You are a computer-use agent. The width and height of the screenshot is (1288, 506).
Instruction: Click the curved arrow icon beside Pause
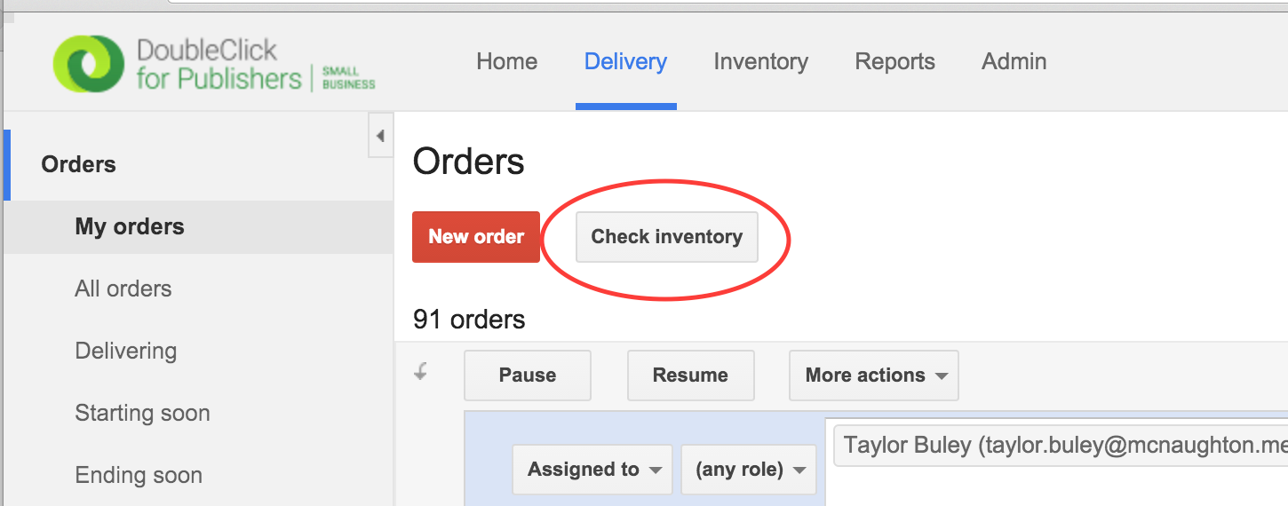tap(421, 373)
